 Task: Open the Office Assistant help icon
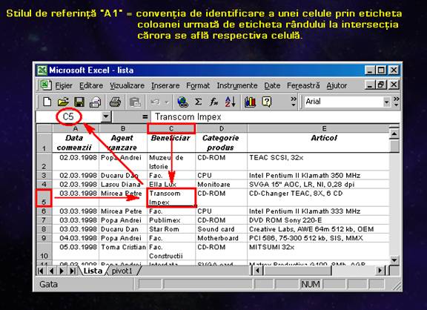tap(267, 102)
